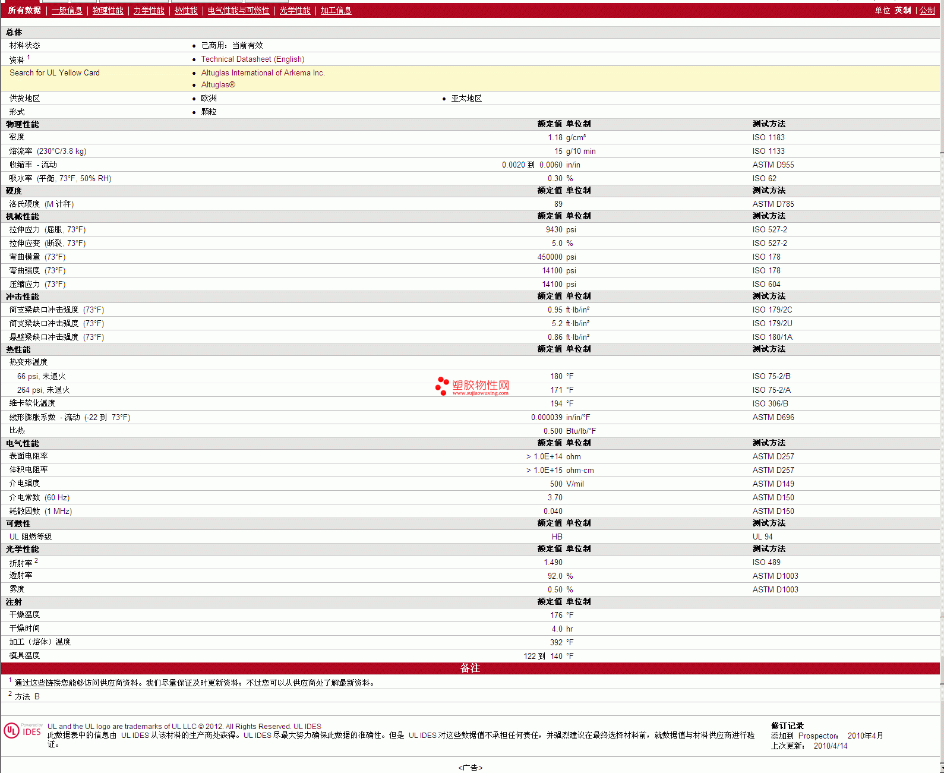Image resolution: width=944 pixels, height=773 pixels.
Task: Click the 已商用：当前有效 status text
Action: click(232, 45)
